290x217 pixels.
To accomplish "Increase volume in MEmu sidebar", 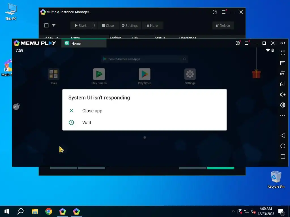I will point(283,94).
